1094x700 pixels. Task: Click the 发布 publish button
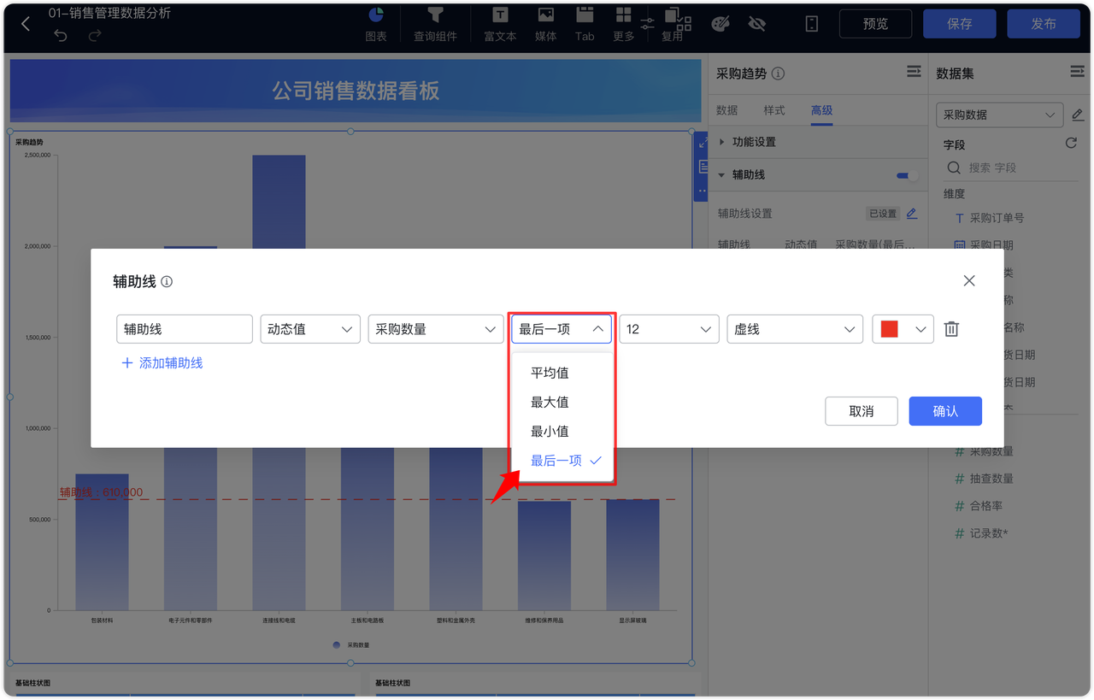1044,23
